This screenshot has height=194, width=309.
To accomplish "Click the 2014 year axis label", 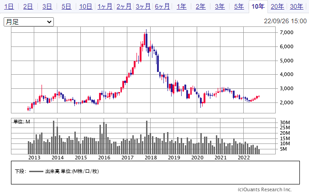I will (x=58, y=158).
